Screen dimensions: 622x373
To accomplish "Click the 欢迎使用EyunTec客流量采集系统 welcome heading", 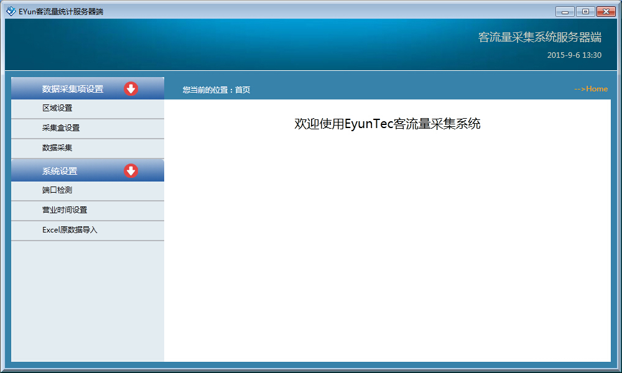I will coord(387,124).
